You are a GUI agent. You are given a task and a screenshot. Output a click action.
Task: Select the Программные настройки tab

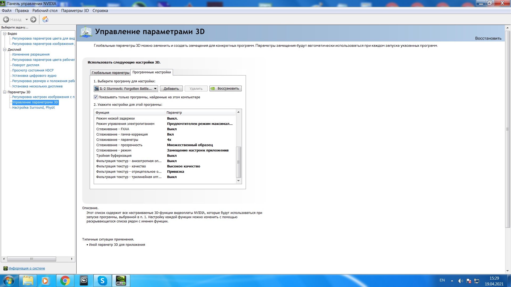152,72
